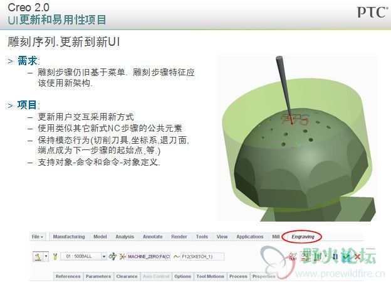Viewport: 391px width, 285px height.
Task: Switch to the Analysis tab
Action: 125,237
